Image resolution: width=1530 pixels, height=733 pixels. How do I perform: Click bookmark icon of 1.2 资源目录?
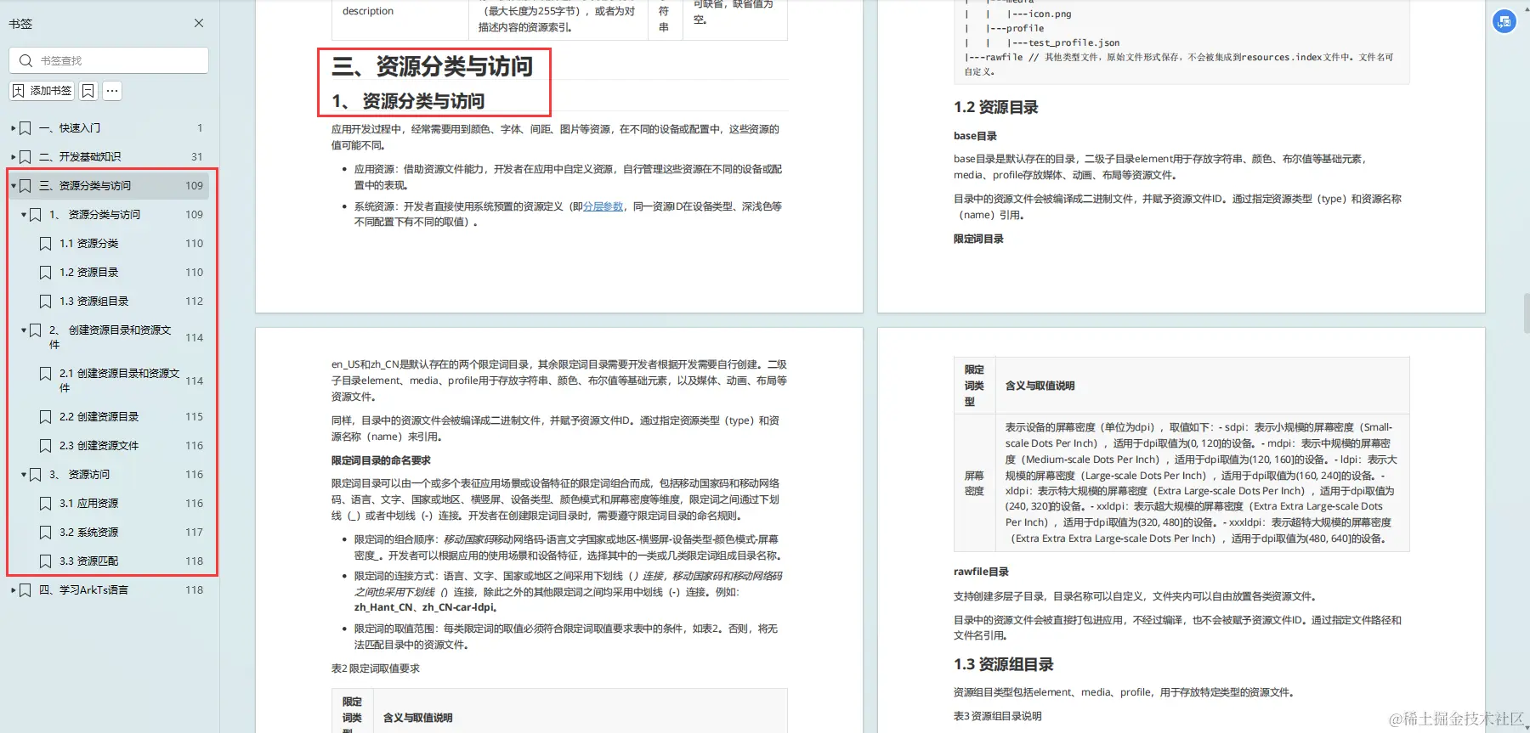pyautogui.click(x=46, y=273)
